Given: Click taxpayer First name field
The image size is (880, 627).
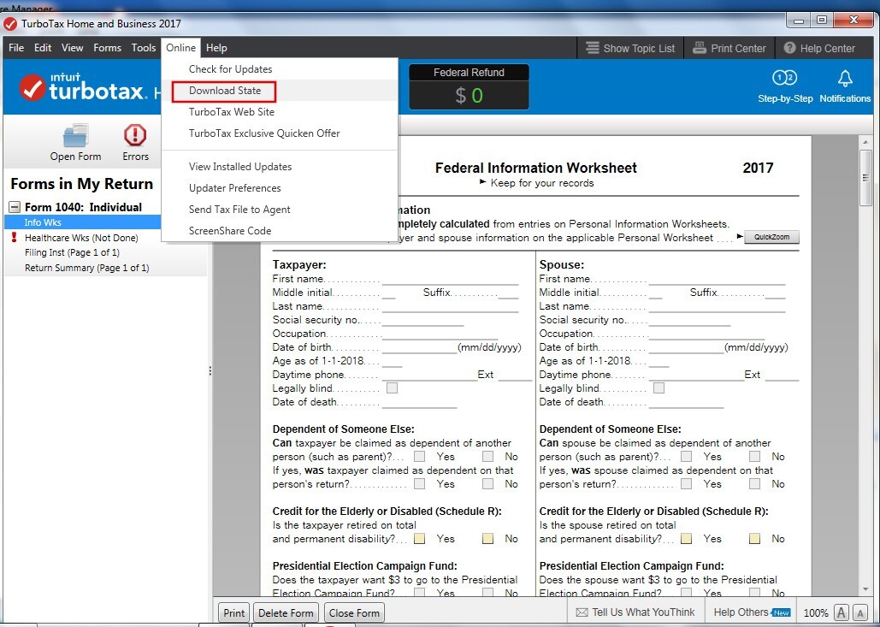Looking at the screenshot, I should tap(450, 279).
